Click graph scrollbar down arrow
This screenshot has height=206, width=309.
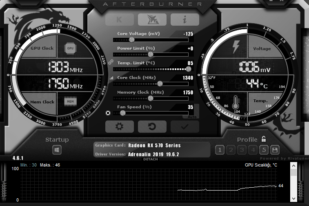(x=293, y=198)
